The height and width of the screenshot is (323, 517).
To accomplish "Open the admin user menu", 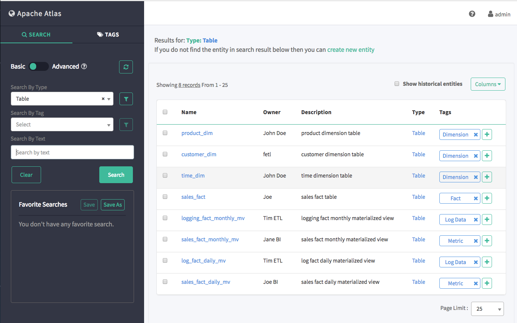I will point(499,14).
